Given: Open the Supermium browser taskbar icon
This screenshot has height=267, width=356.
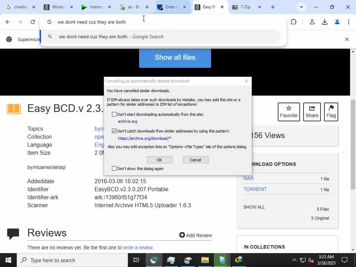Looking at the screenshot, I should [x=154, y=260].
